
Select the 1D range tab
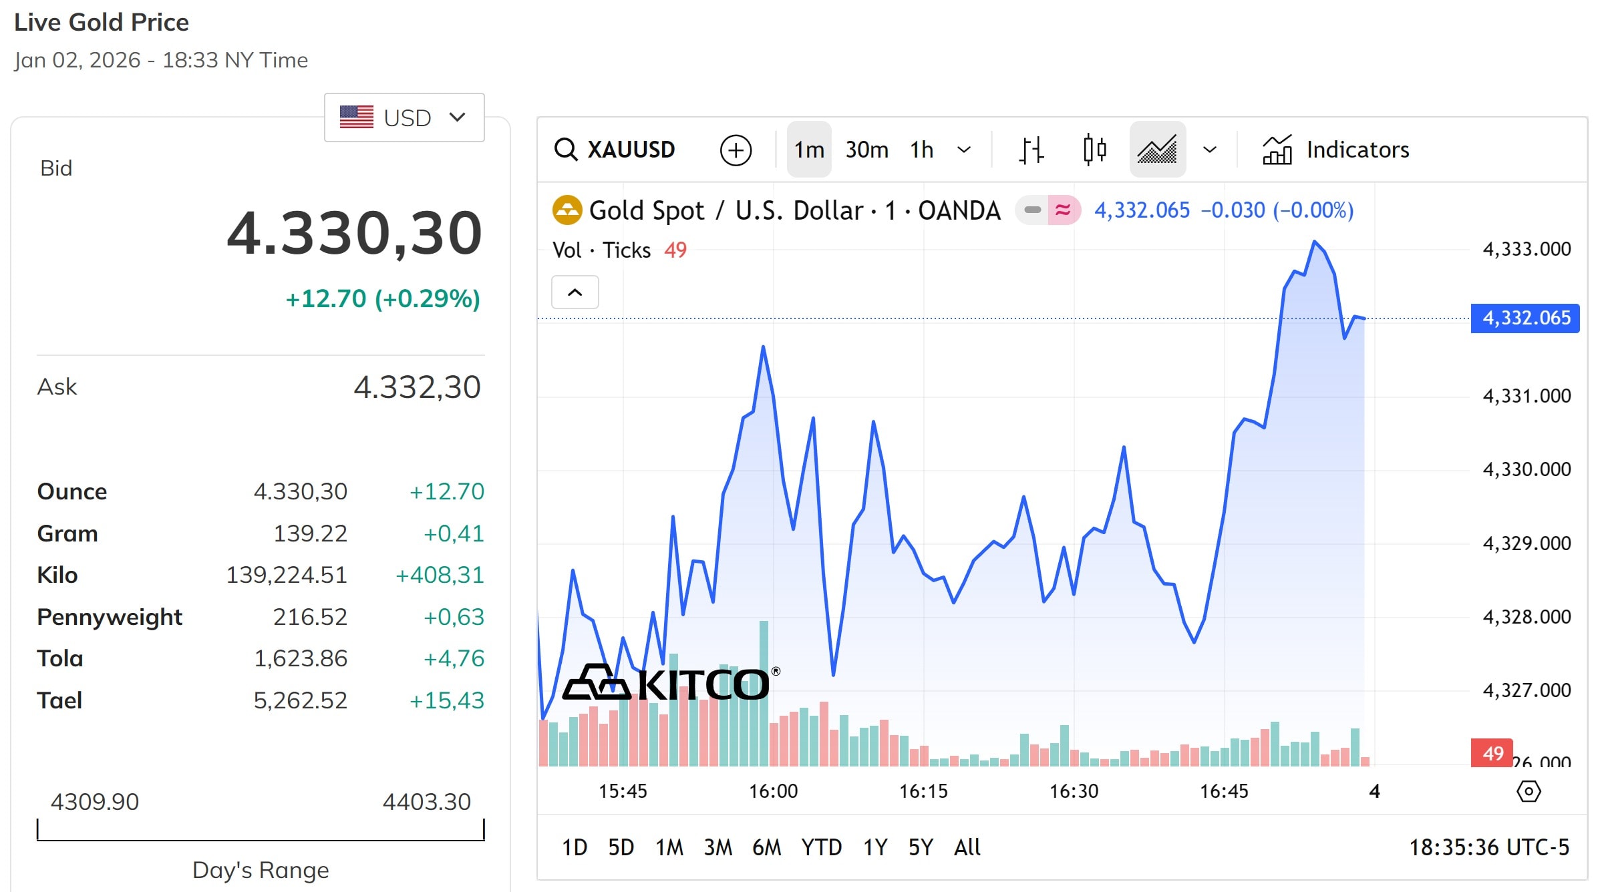[x=575, y=847]
